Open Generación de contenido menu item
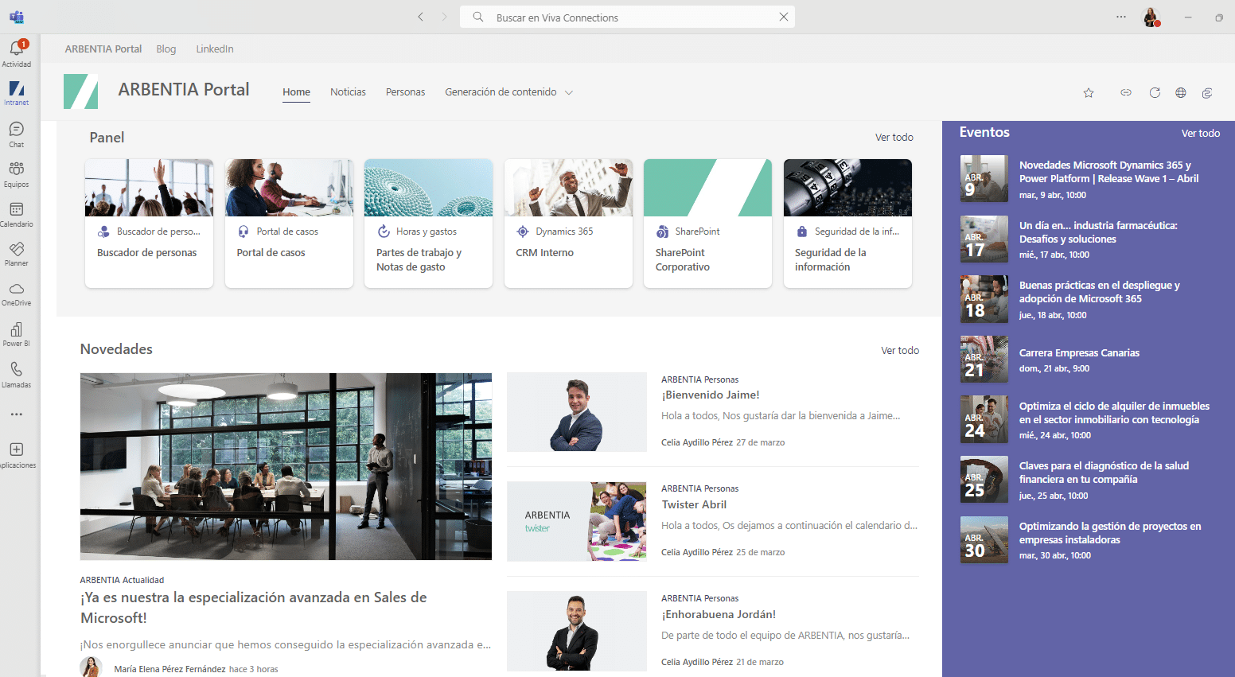Screen dimensions: 1235x677 (x=501, y=92)
